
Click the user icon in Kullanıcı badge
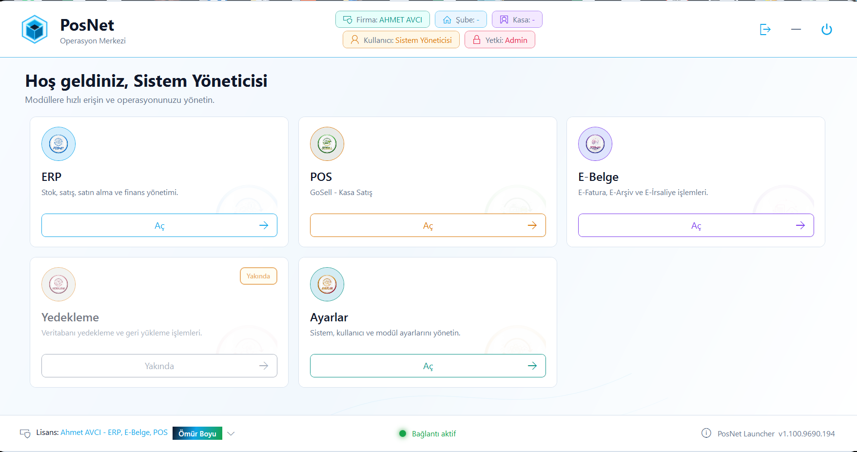click(x=355, y=40)
